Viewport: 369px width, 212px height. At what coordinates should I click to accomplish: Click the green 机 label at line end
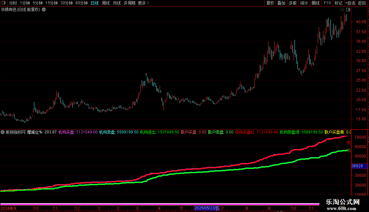(x=349, y=150)
